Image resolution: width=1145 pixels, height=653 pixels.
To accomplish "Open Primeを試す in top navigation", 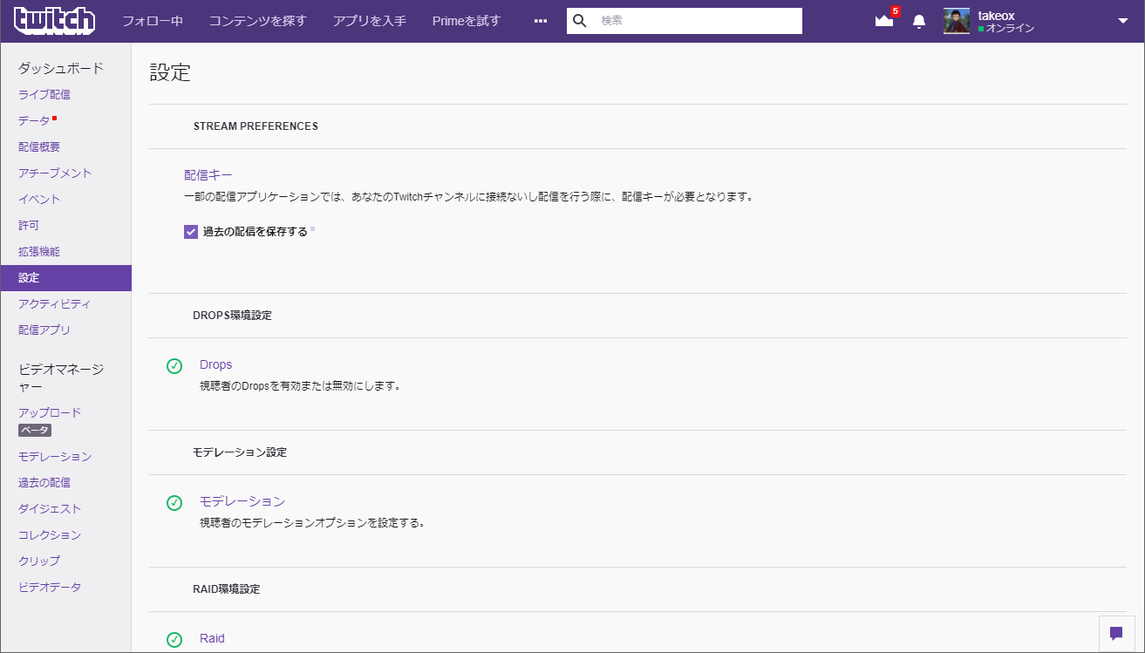I will tap(467, 21).
